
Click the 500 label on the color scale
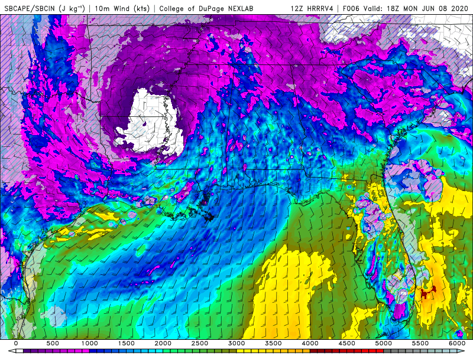[x=53, y=343]
